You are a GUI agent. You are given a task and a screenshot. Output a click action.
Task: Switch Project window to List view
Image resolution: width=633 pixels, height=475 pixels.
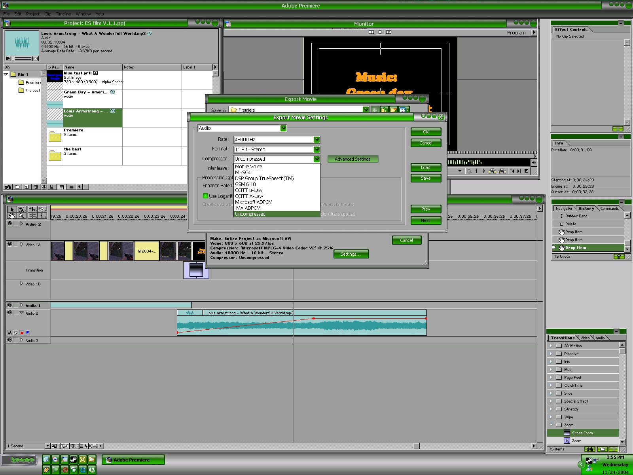pos(71,187)
